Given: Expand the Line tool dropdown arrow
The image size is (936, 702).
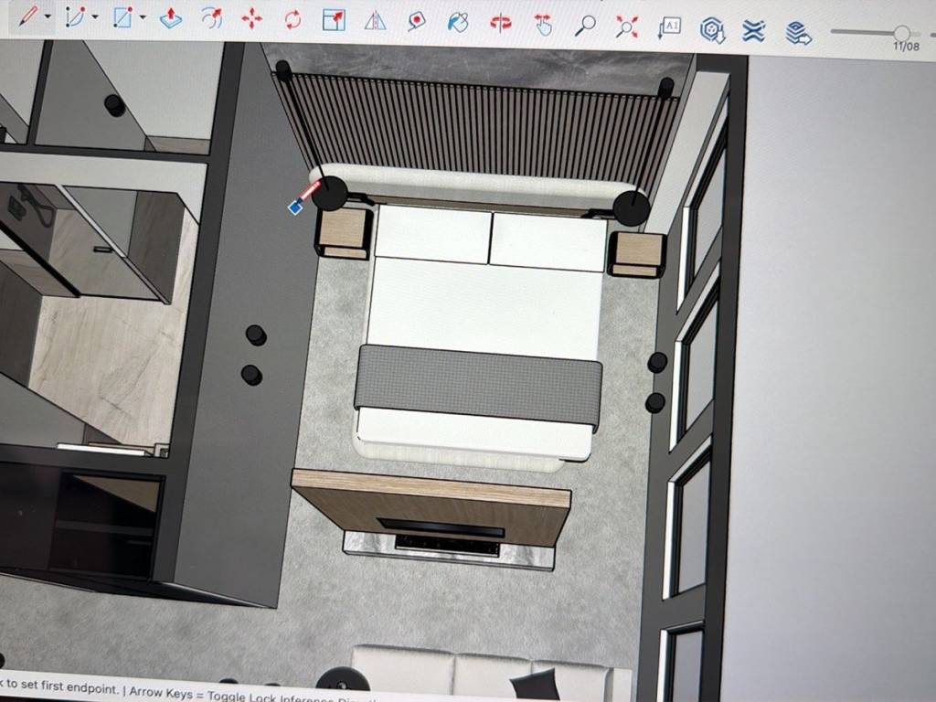Looking at the screenshot, I should pos(48,17).
